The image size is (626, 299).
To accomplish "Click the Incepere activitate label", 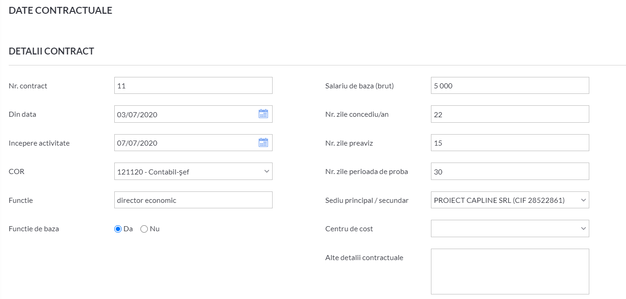I will tap(39, 143).
